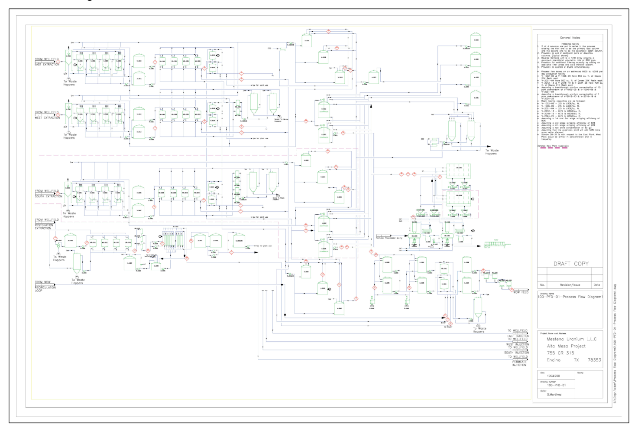638x432 pixels.
Task: Click the "Date" column header
Action: [597, 285]
